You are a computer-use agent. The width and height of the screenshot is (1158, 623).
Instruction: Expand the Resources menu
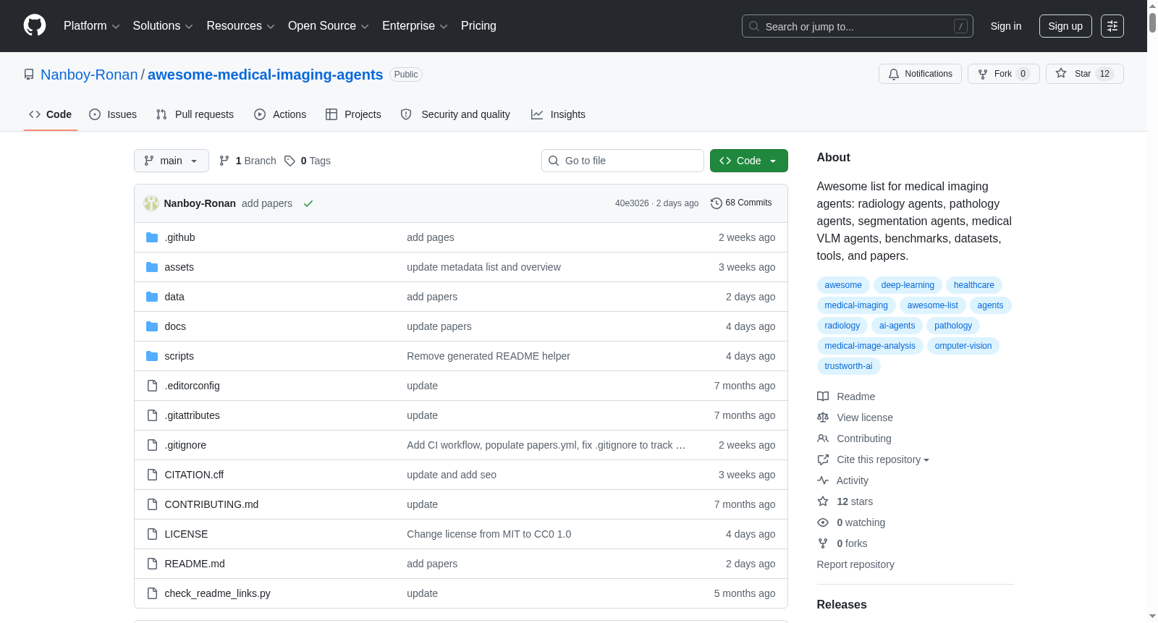240,26
